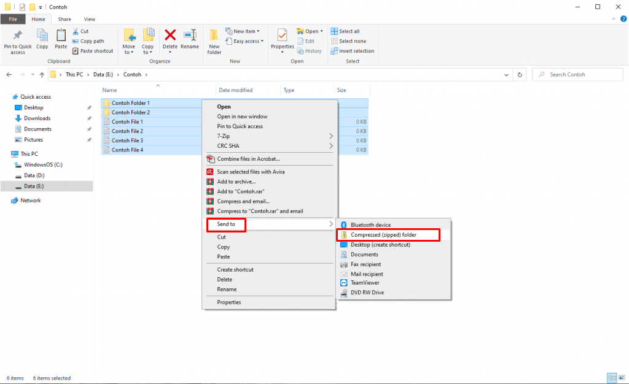Click inside the Search Contoh box
Image resolution: width=629 pixels, height=384 pixels.
[577, 74]
